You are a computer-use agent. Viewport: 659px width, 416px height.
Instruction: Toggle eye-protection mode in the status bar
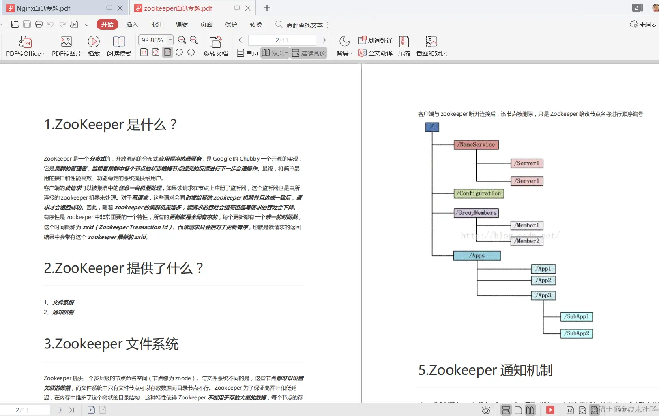click(486, 410)
